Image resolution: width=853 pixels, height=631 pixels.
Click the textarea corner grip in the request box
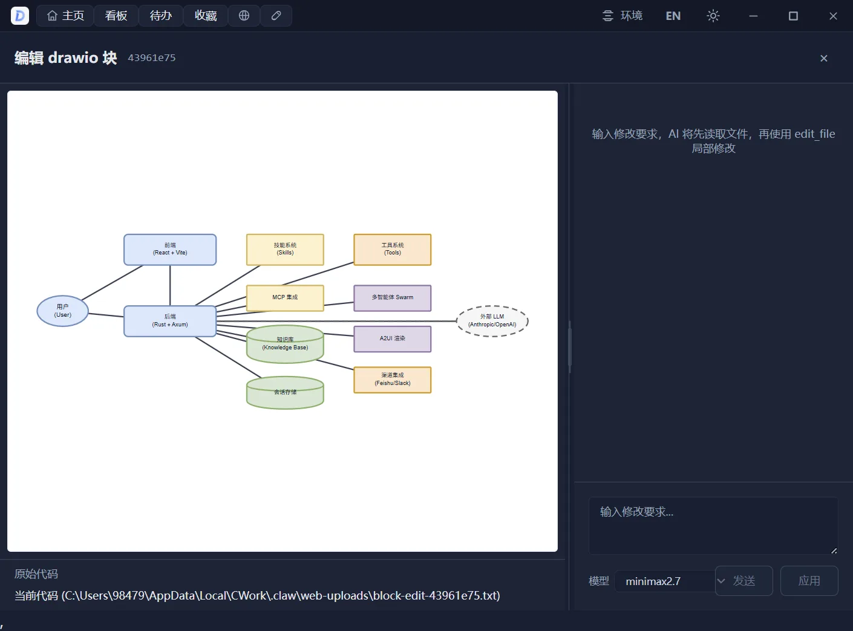tap(834, 550)
